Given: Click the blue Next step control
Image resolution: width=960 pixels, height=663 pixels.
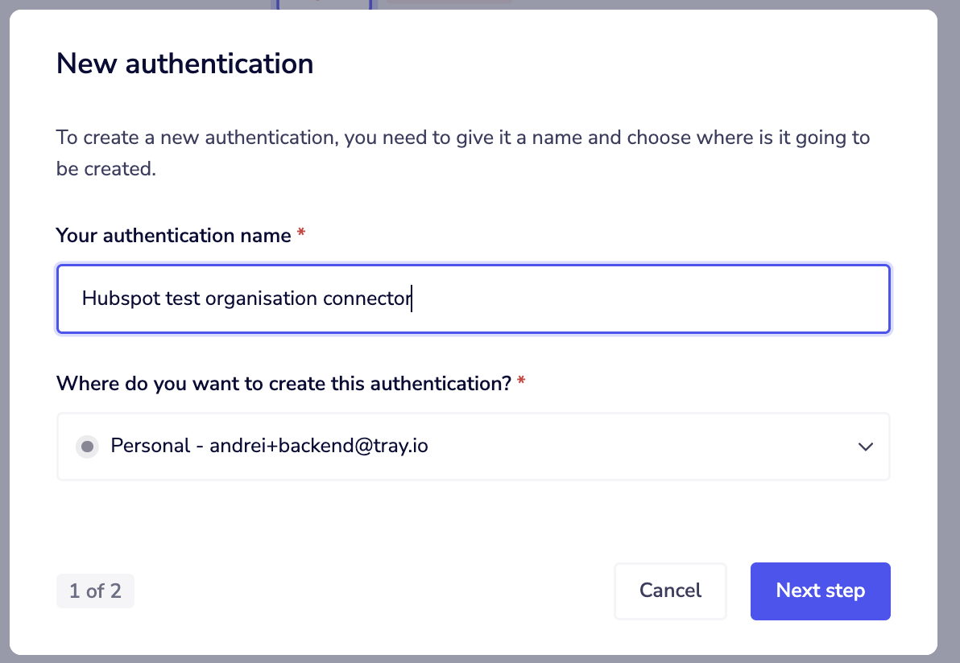Looking at the screenshot, I should tap(820, 590).
